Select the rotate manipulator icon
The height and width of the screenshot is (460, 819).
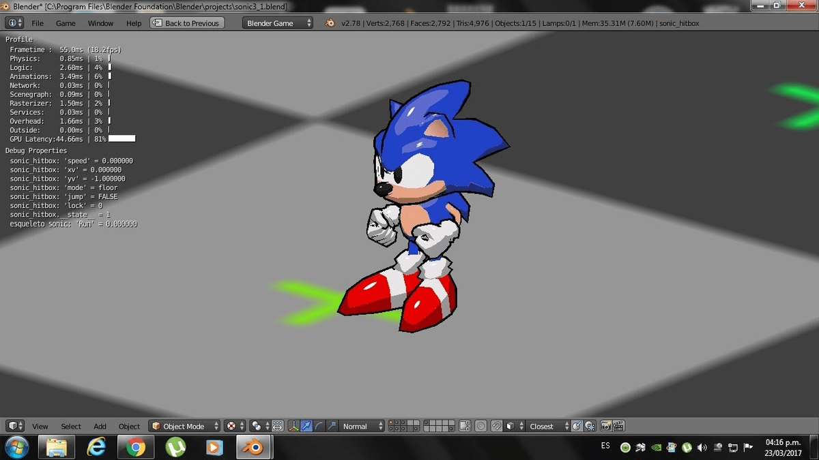coord(319,426)
